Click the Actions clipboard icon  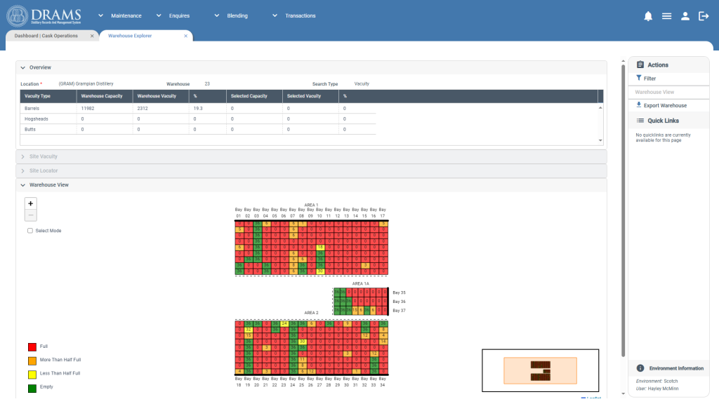coord(640,65)
